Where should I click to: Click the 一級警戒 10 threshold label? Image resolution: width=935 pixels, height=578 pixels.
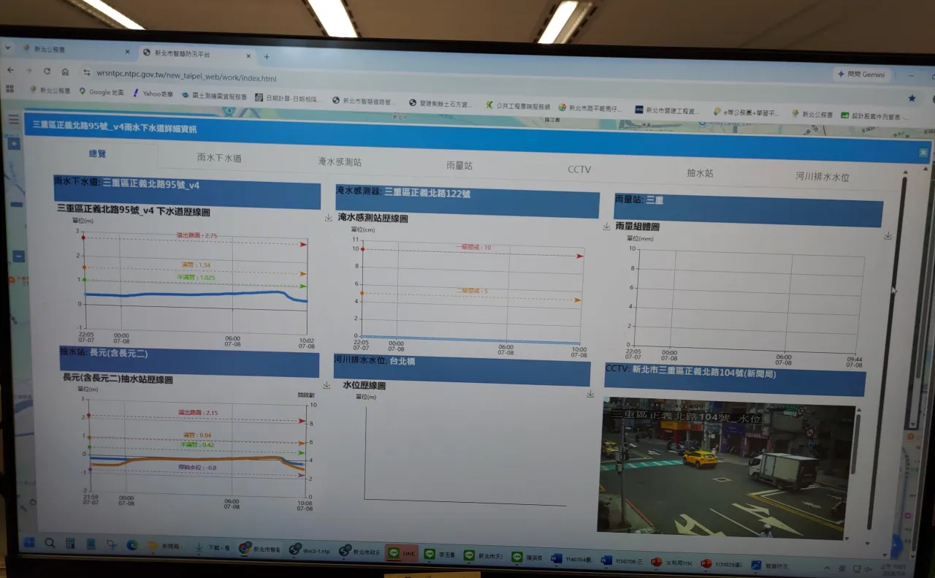tap(474, 248)
